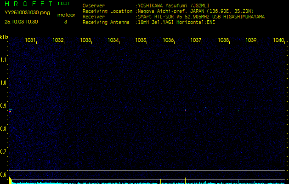289x184 pixels.
Task: Click the 1032 time axis label
Action: click(58, 40)
